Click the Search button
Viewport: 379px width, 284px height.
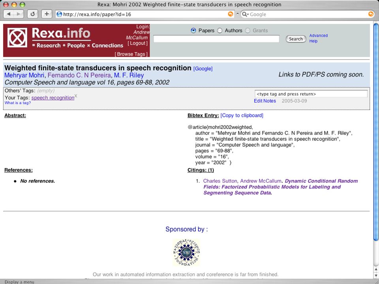click(296, 39)
